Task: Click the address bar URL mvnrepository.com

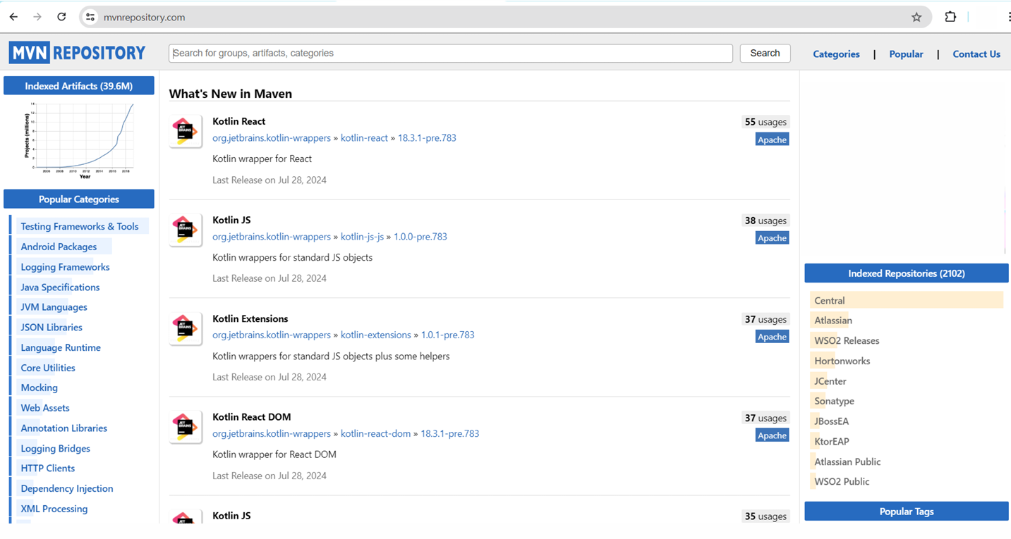Action: click(144, 17)
